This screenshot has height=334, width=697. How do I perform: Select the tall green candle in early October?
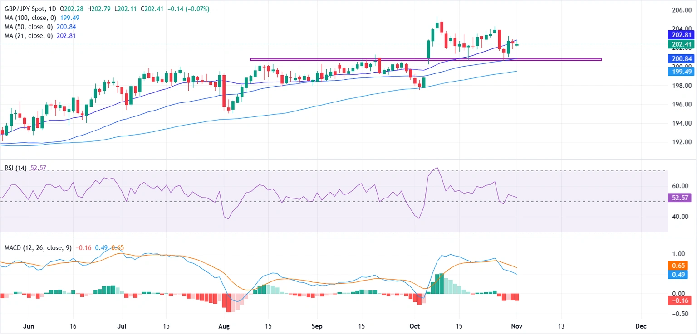coord(427,50)
